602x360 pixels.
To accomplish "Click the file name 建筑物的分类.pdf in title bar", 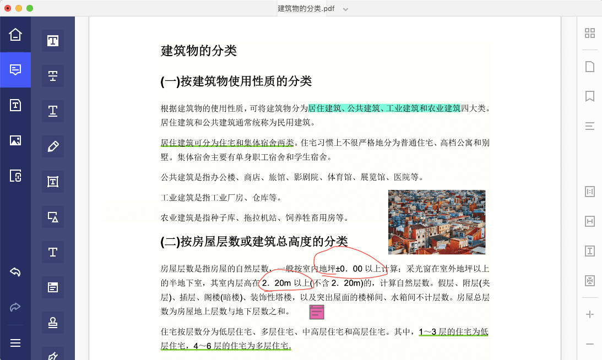I will point(306,8).
